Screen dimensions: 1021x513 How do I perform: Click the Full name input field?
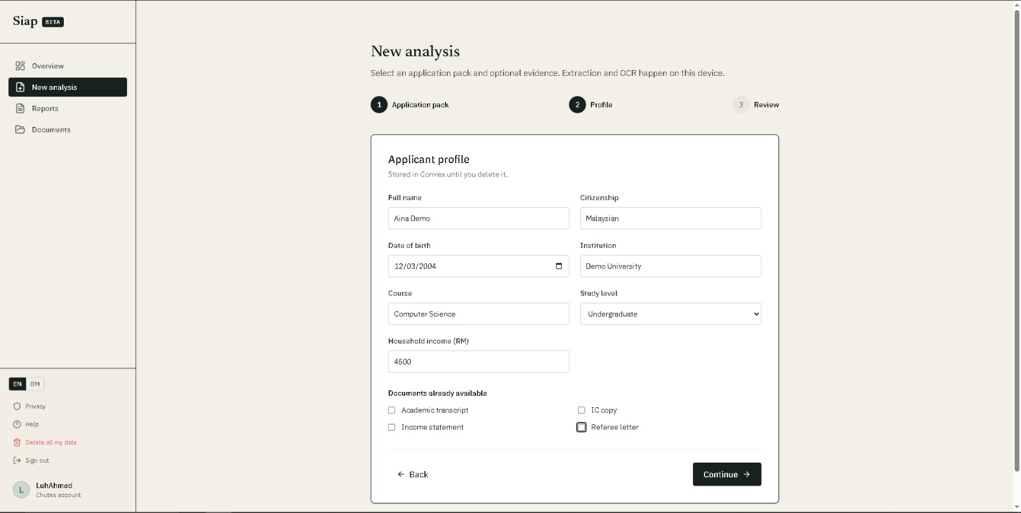click(x=479, y=219)
